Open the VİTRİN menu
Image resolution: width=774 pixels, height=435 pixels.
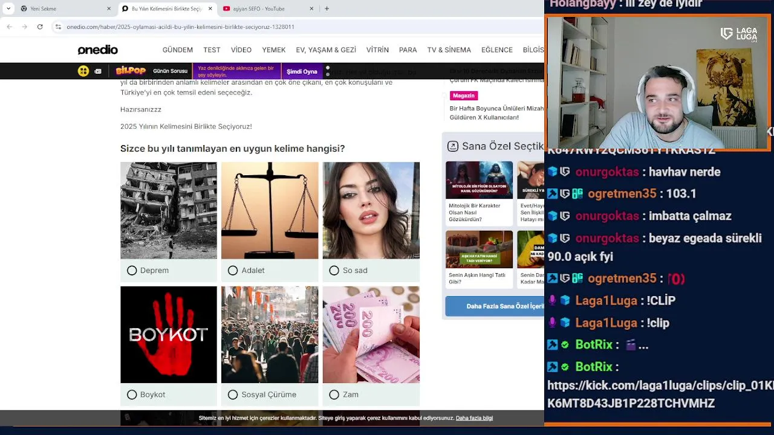[377, 50]
